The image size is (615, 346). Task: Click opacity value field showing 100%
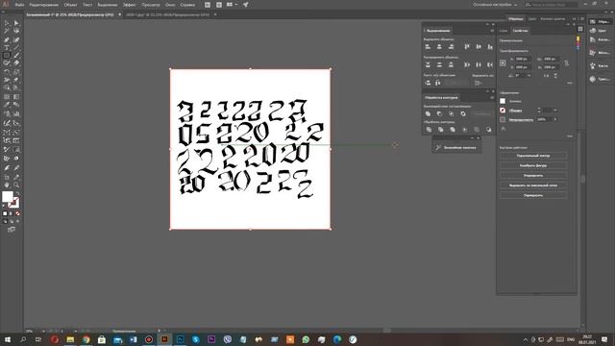[x=543, y=119]
